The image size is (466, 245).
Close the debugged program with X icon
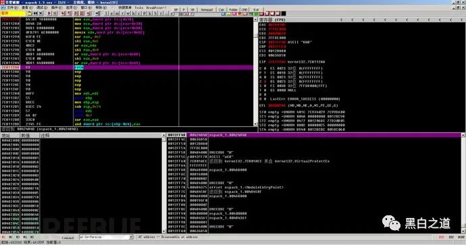(41, 13)
